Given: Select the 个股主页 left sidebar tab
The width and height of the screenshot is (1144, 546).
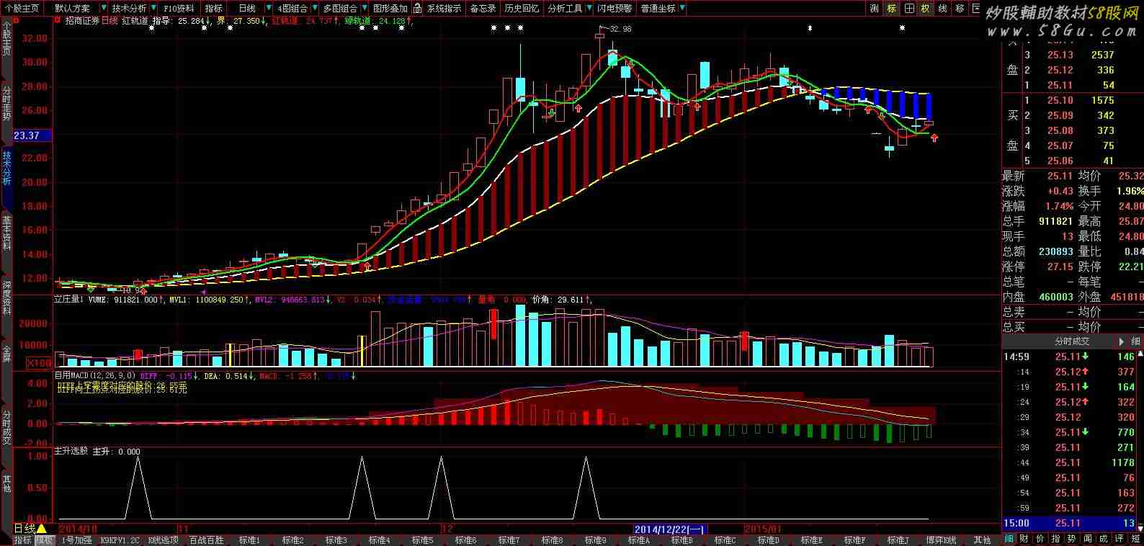Looking at the screenshot, I should coord(6,37).
